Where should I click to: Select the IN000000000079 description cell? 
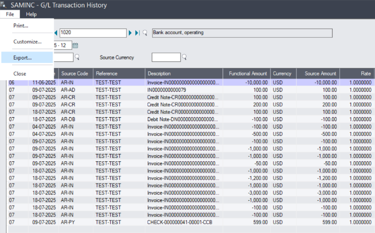[x=184, y=90]
